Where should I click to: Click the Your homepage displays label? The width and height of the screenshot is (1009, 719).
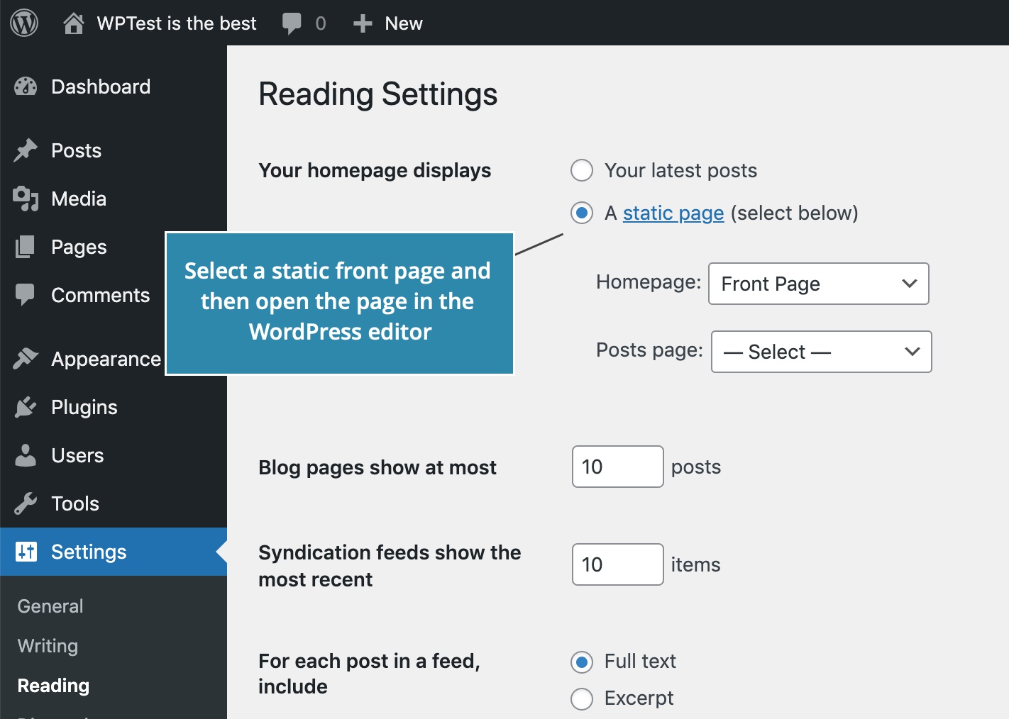(x=375, y=170)
